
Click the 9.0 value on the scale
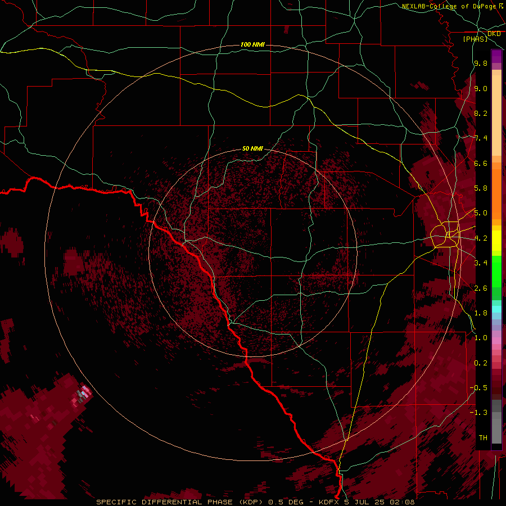tap(481, 88)
